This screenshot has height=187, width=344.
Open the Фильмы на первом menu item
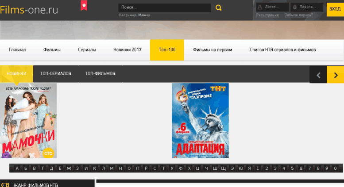pyautogui.click(x=213, y=50)
